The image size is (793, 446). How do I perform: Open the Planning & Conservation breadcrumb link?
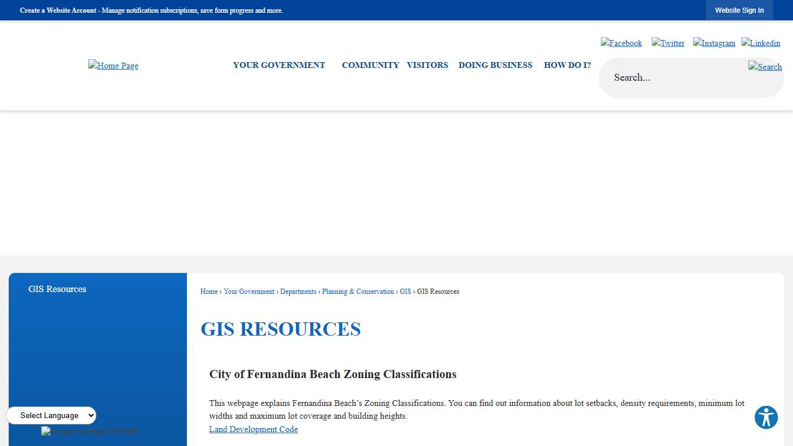pos(358,291)
